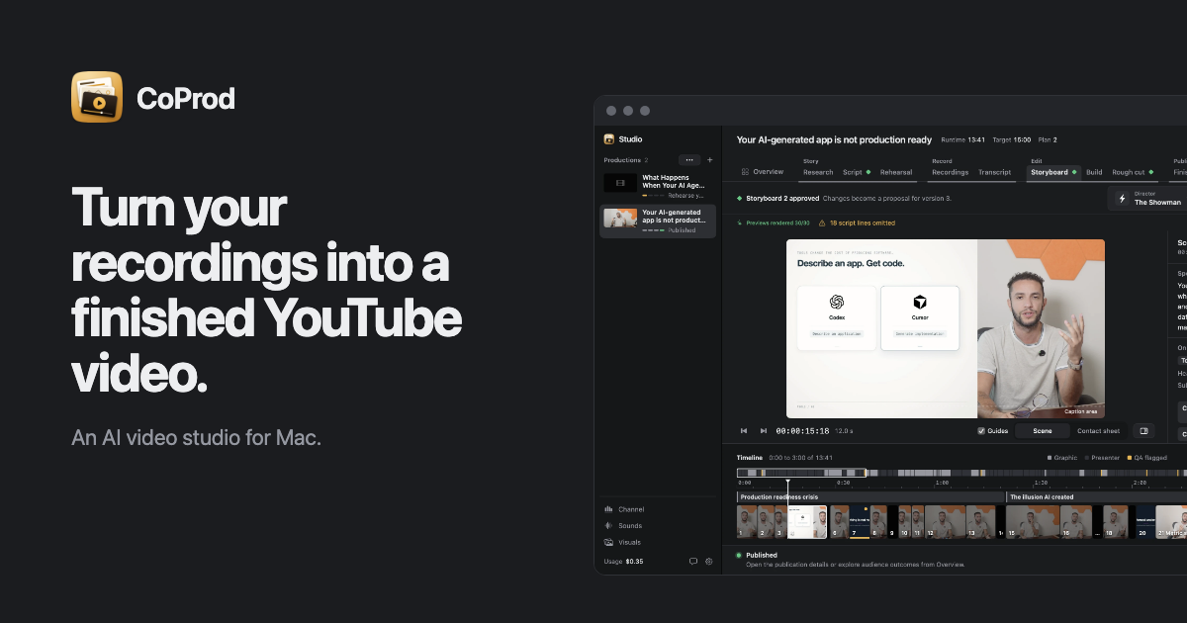Uncheck the Guides checkbox

pyautogui.click(x=981, y=431)
